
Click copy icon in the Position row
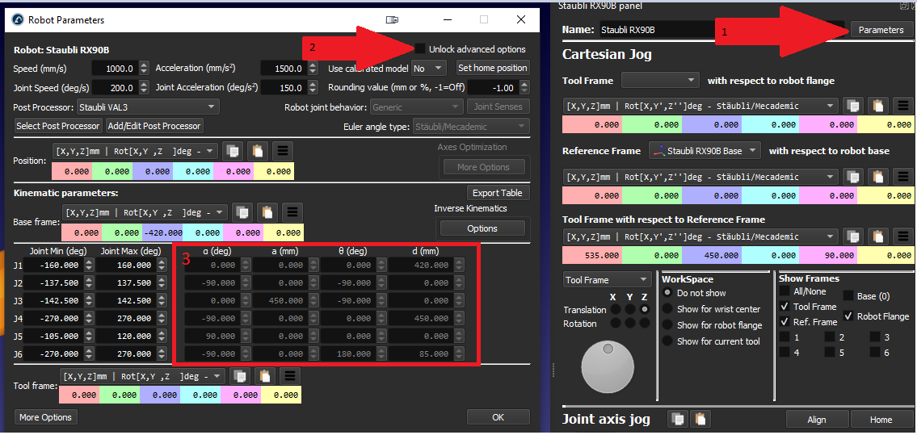pyautogui.click(x=233, y=151)
